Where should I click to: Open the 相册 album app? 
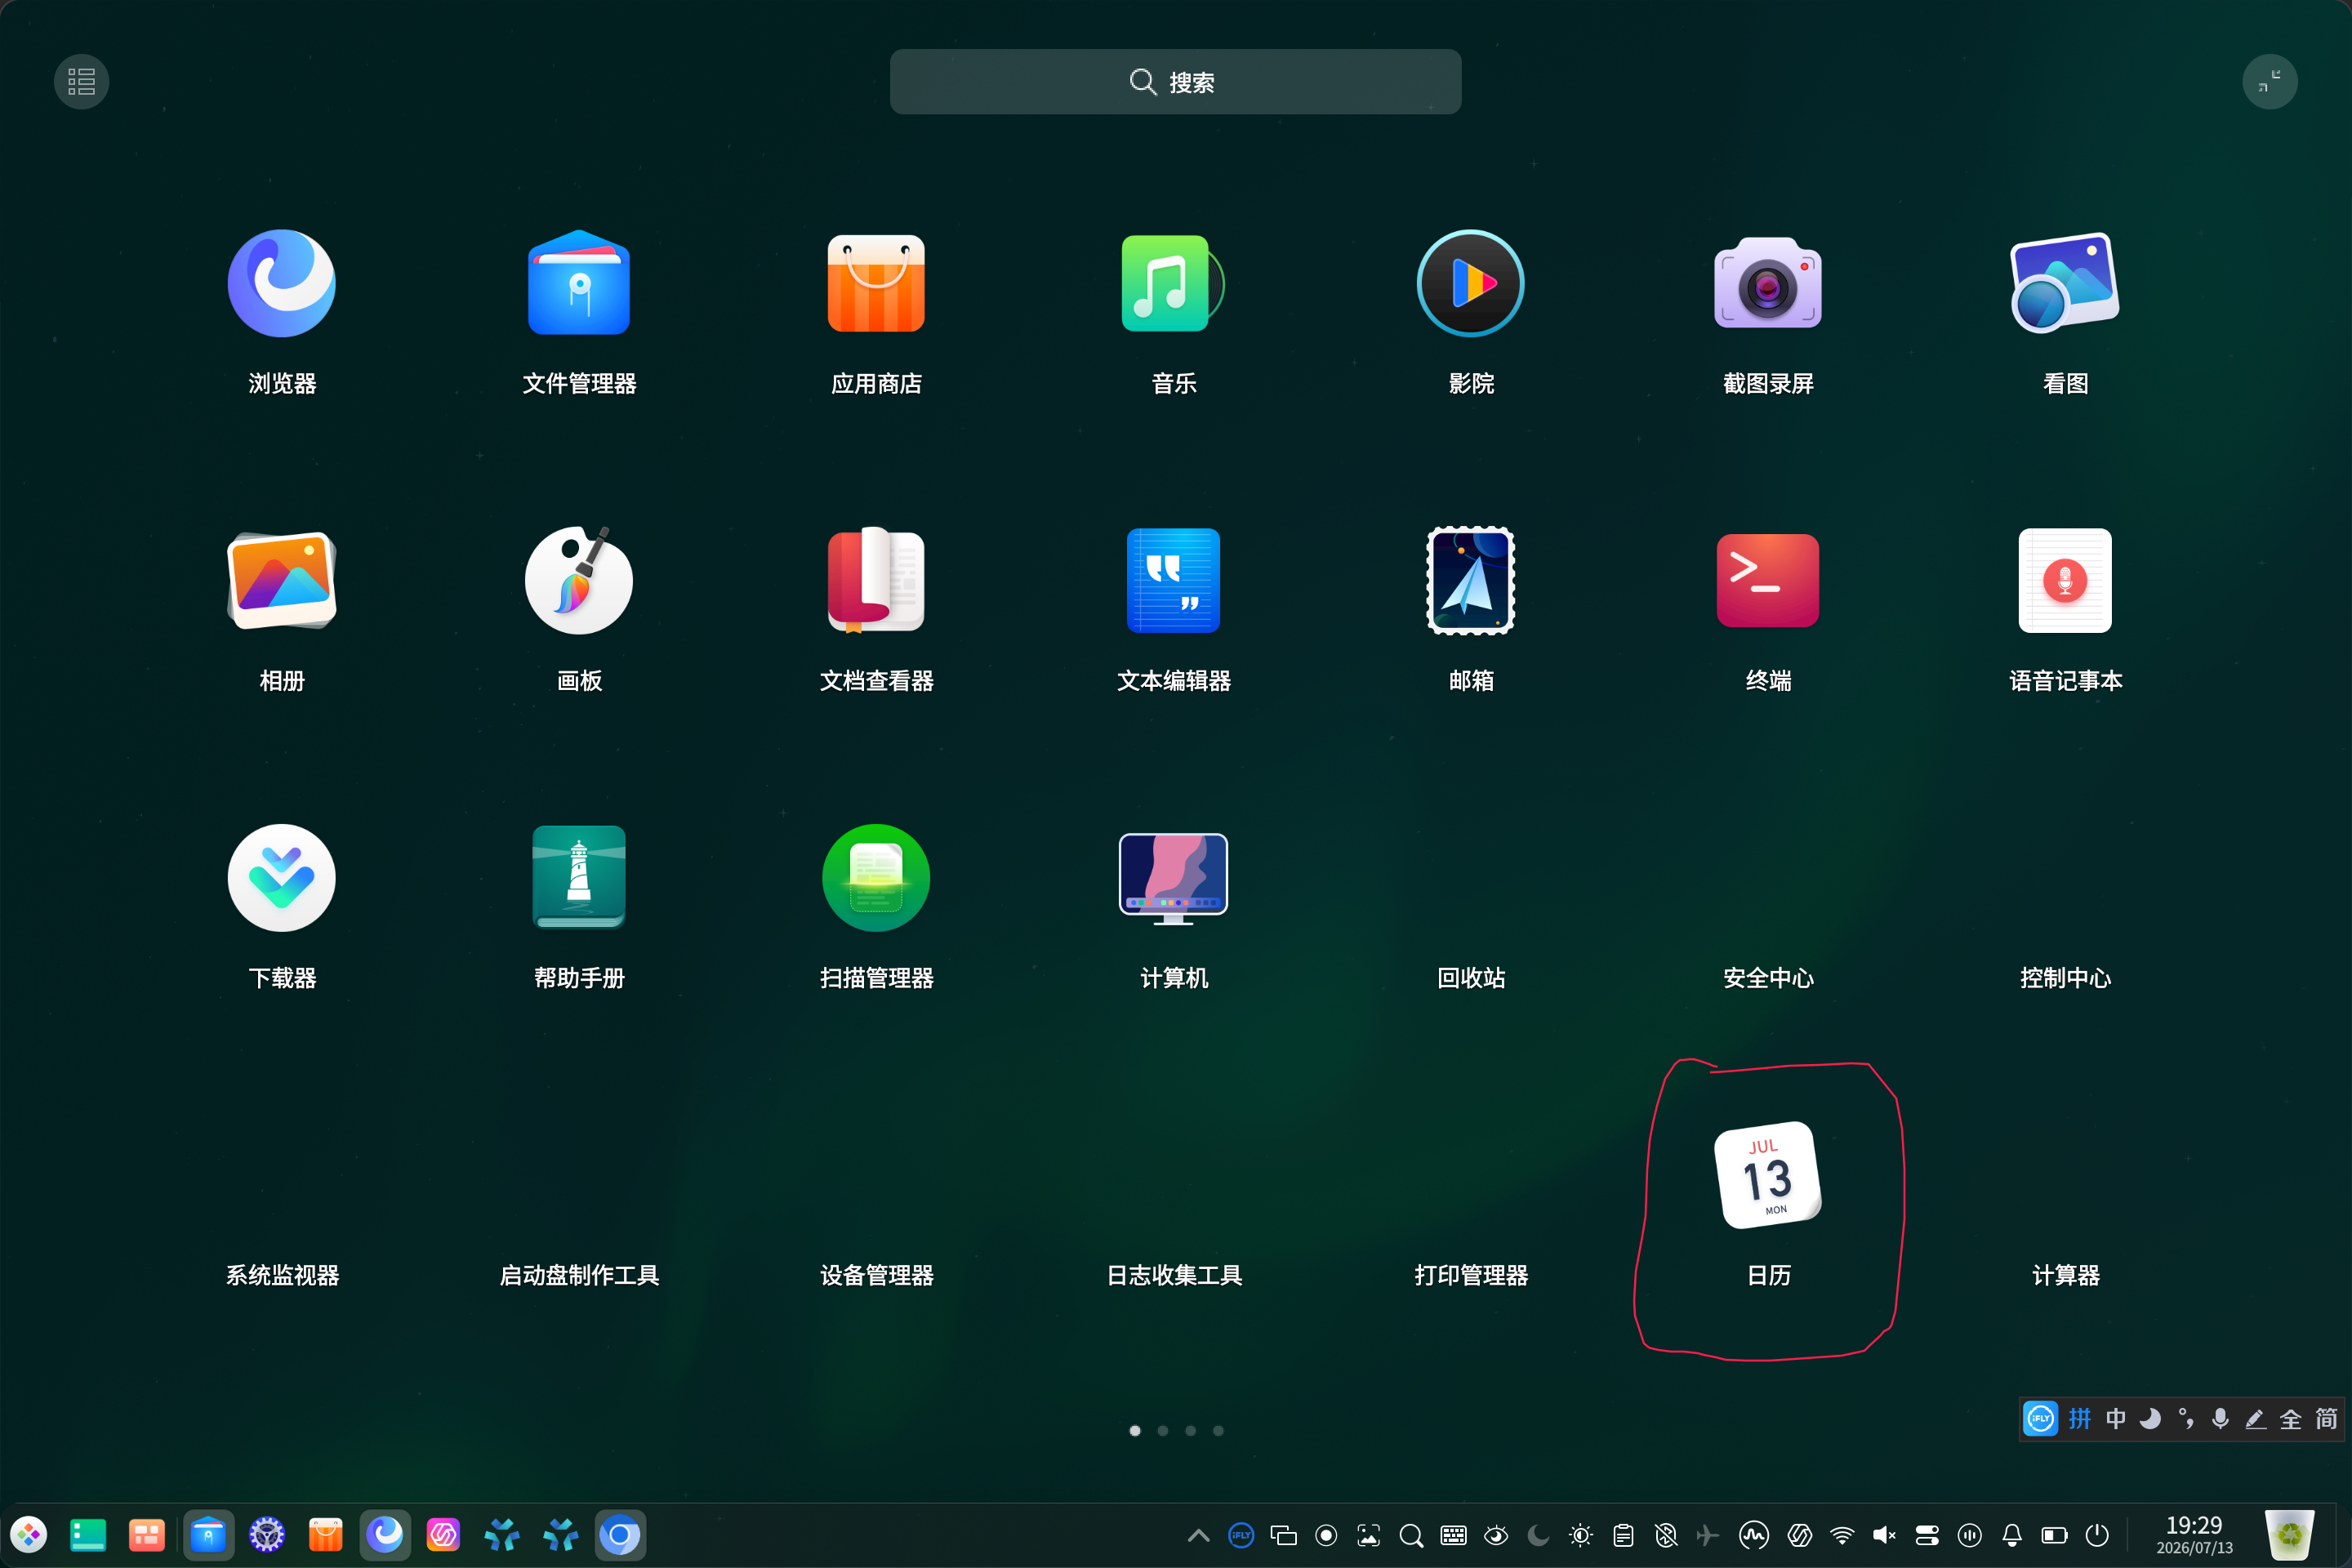[x=282, y=581]
